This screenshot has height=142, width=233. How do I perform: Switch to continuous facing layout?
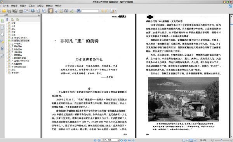[x=195, y=140]
